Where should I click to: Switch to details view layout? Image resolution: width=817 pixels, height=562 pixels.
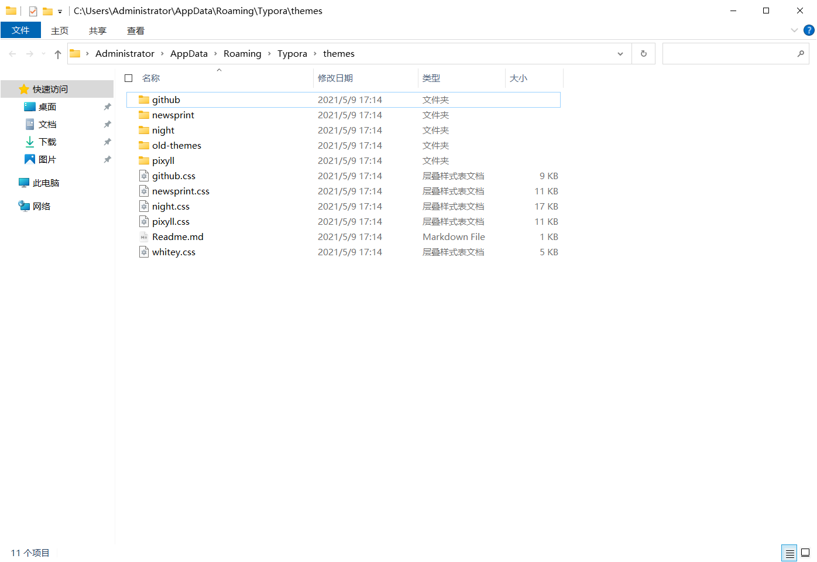(789, 553)
